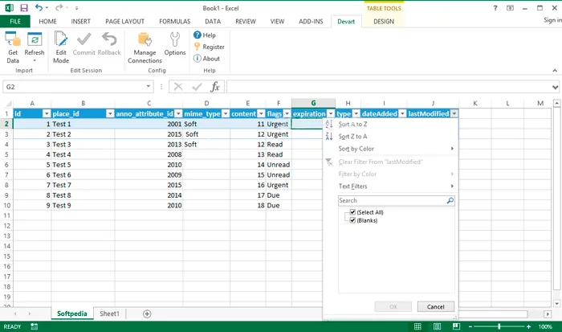The height and width of the screenshot is (332, 562).
Task: Toggle Edit Mode in the ribbon
Action: tap(61, 47)
